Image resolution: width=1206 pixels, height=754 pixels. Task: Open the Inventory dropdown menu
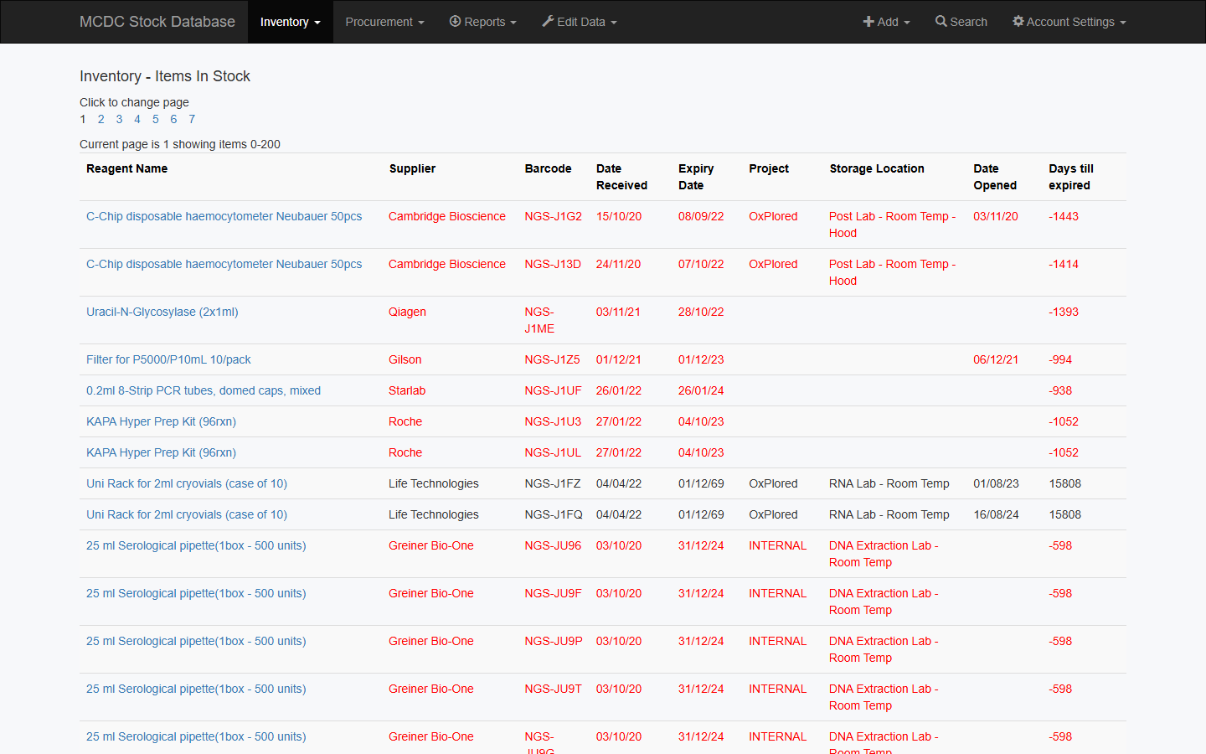pyautogui.click(x=291, y=22)
